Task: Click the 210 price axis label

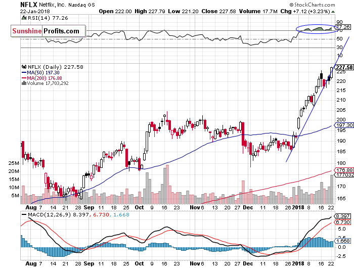Action: click(x=341, y=100)
